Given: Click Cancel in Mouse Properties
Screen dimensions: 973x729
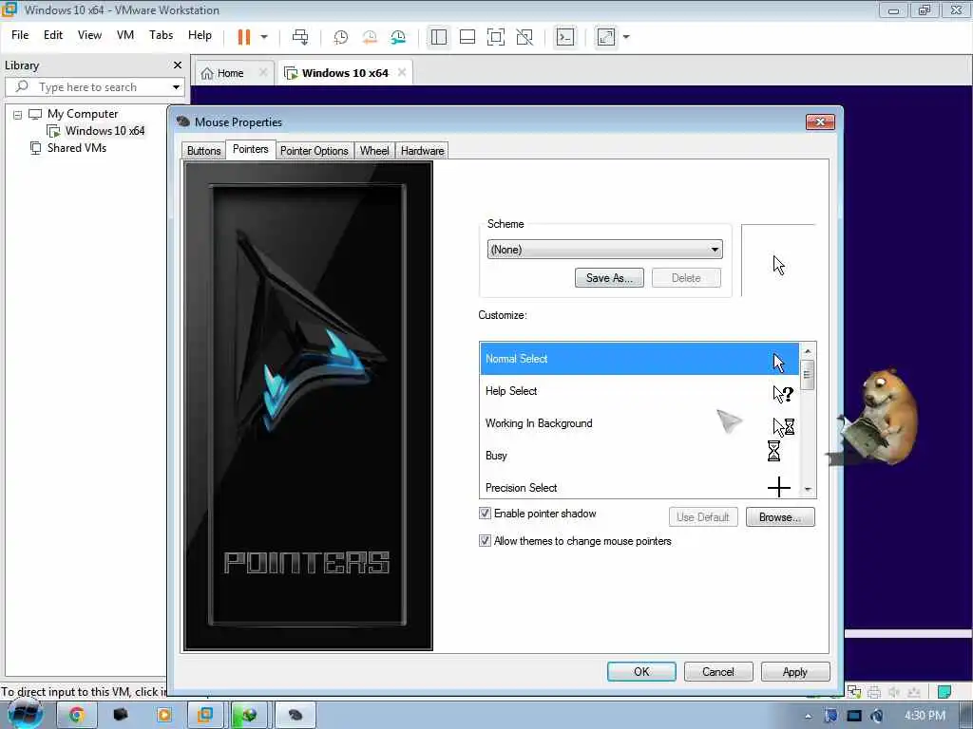Looking at the screenshot, I should 718,671.
